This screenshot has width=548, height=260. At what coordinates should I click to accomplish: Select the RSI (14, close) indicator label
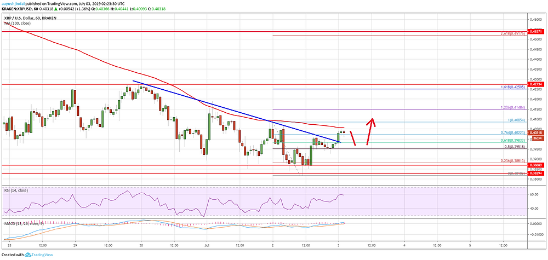[x=17, y=190]
